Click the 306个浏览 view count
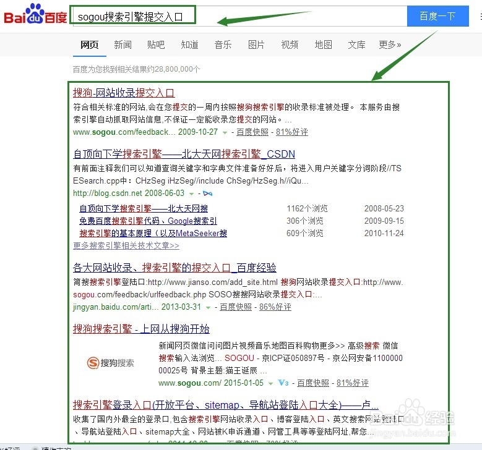 pyautogui.click(x=305, y=221)
